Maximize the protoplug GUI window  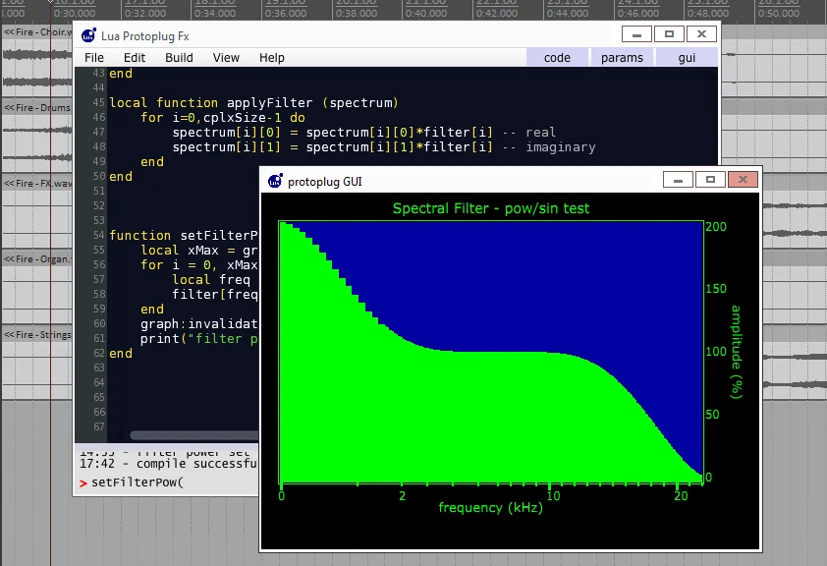(x=710, y=180)
